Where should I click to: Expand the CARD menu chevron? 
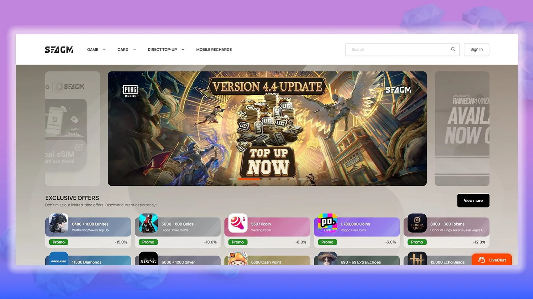point(135,50)
